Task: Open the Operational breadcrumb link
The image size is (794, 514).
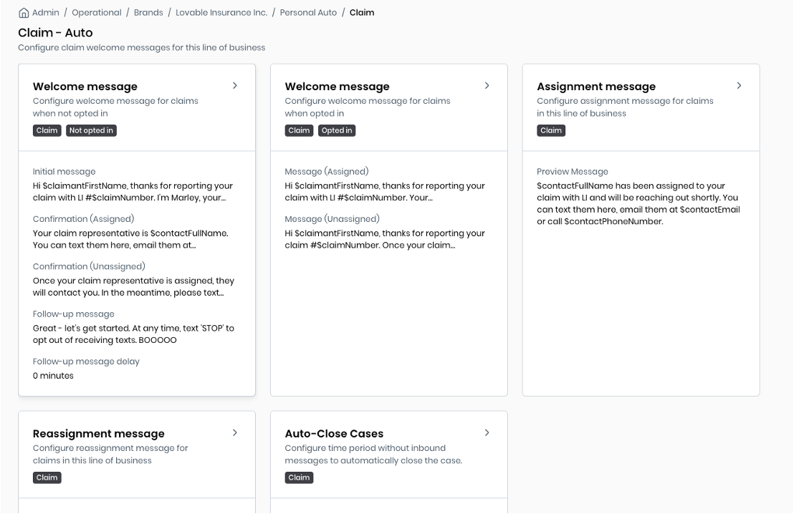Action: 97,12
